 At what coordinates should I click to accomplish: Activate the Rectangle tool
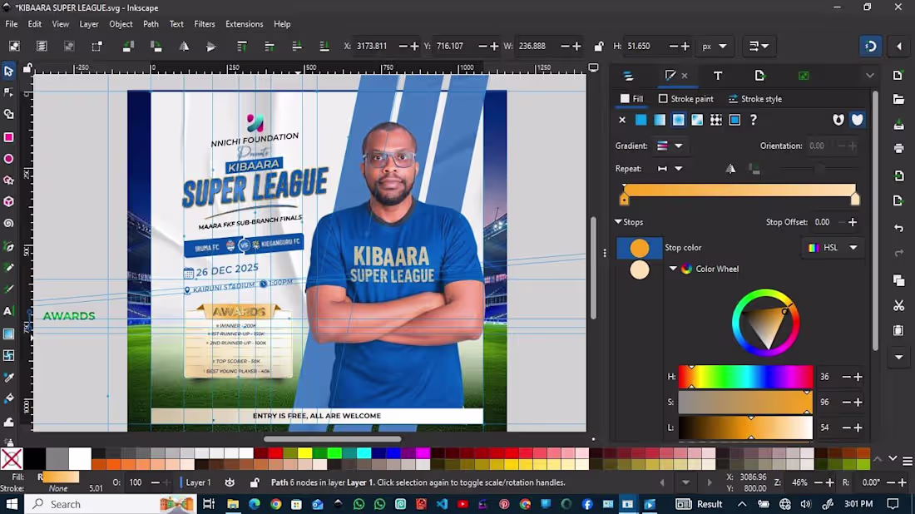point(9,137)
